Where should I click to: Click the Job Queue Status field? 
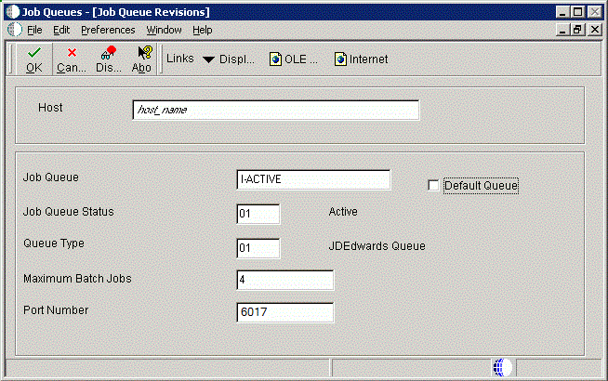coord(258,214)
